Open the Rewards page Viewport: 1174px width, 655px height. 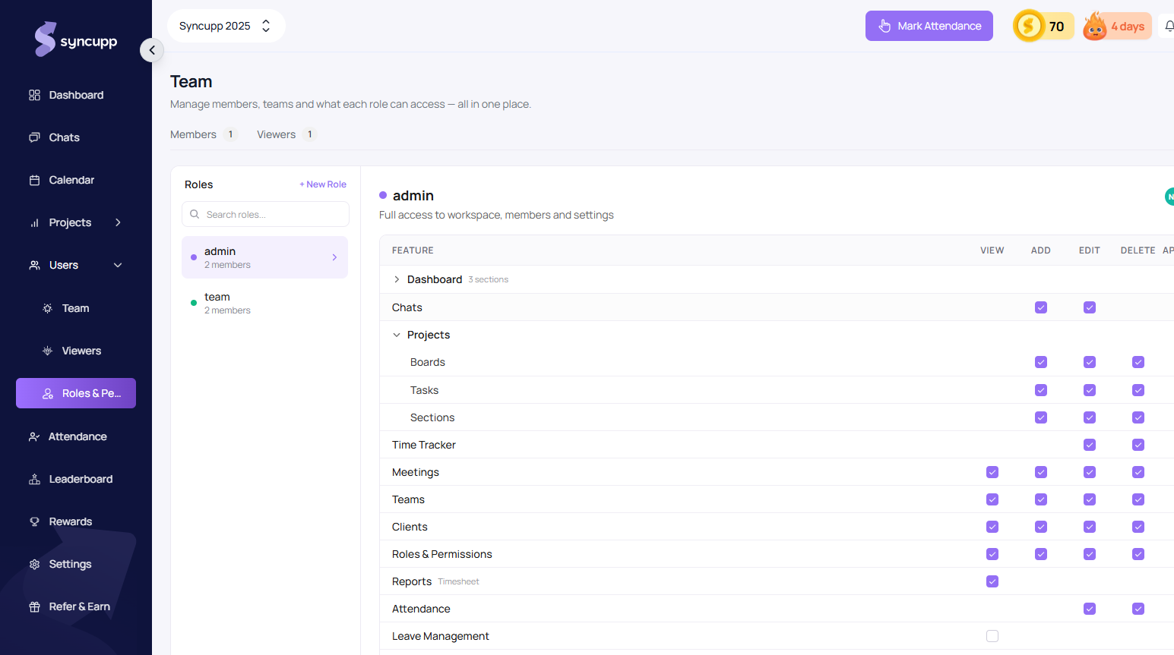click(x=70, y=521)
